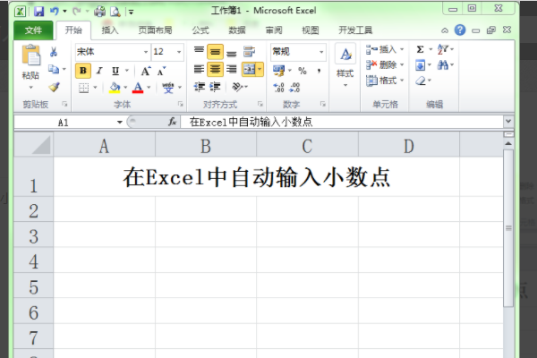This screenshot has height=358, width=537.
Task: Click the Insert Function fx icon
Action: [172, 122]
